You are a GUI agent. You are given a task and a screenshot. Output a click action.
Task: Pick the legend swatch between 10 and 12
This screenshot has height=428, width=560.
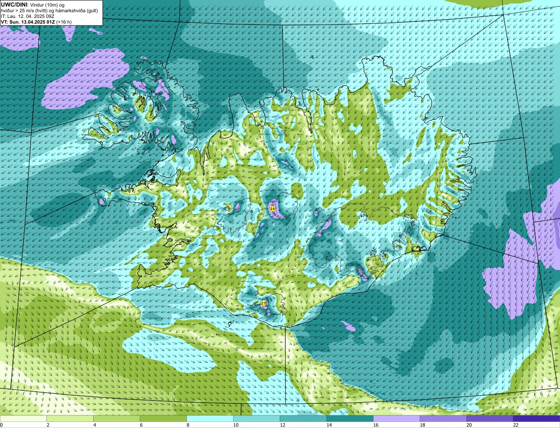coord(256,419)
